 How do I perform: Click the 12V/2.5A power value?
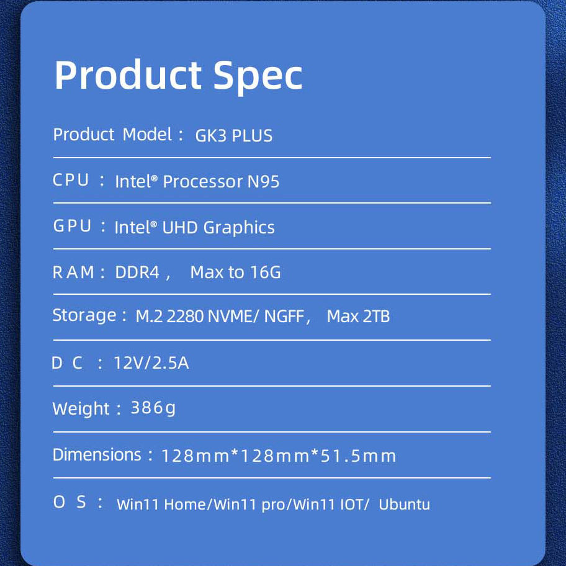pos(151,363)
